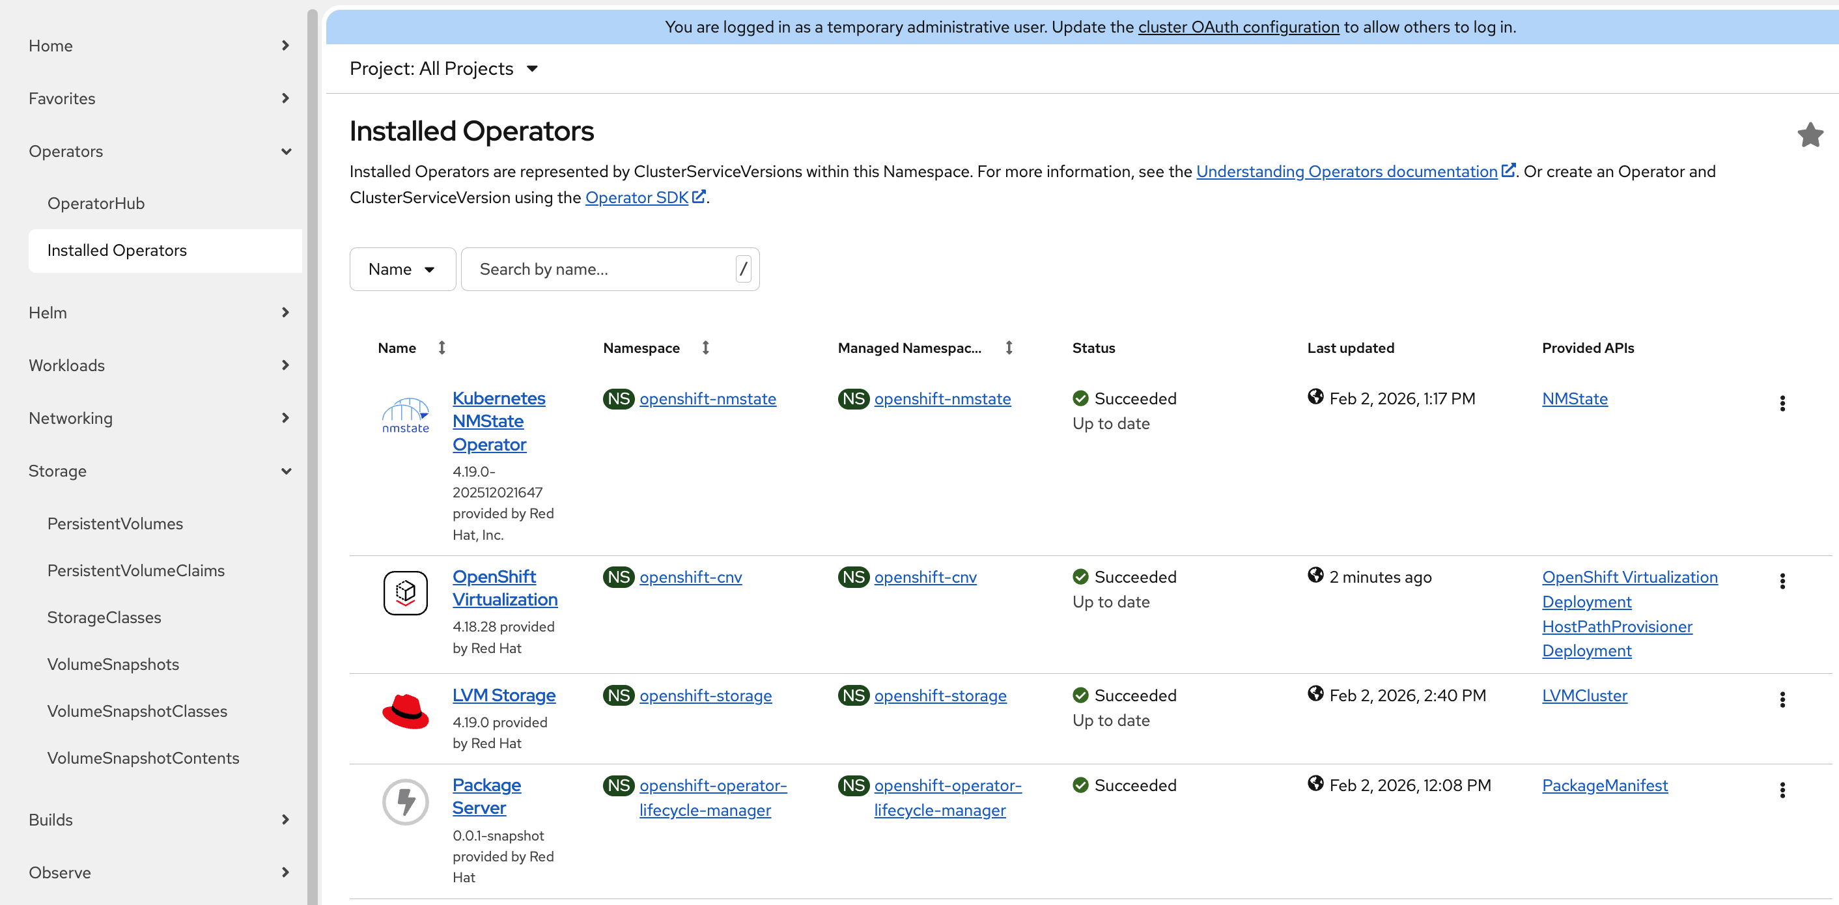Image resolution: width=1839 pixels, height=905 pixels.
Task: Expand the Workloads navigation section
Action: pos(158,365)
